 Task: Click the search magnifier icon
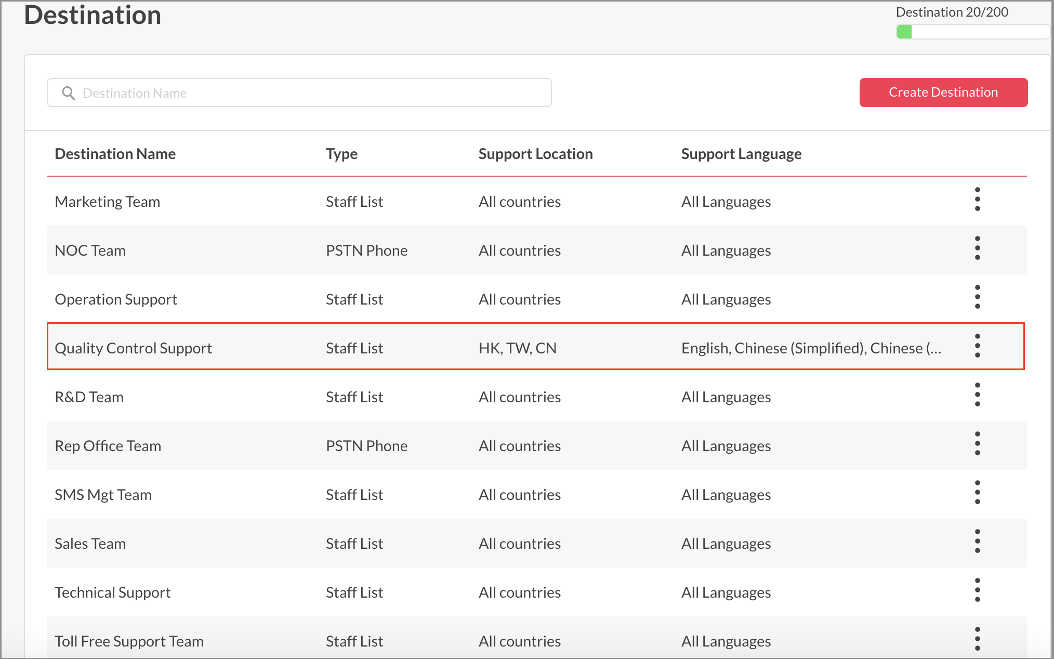click(69, 93)
